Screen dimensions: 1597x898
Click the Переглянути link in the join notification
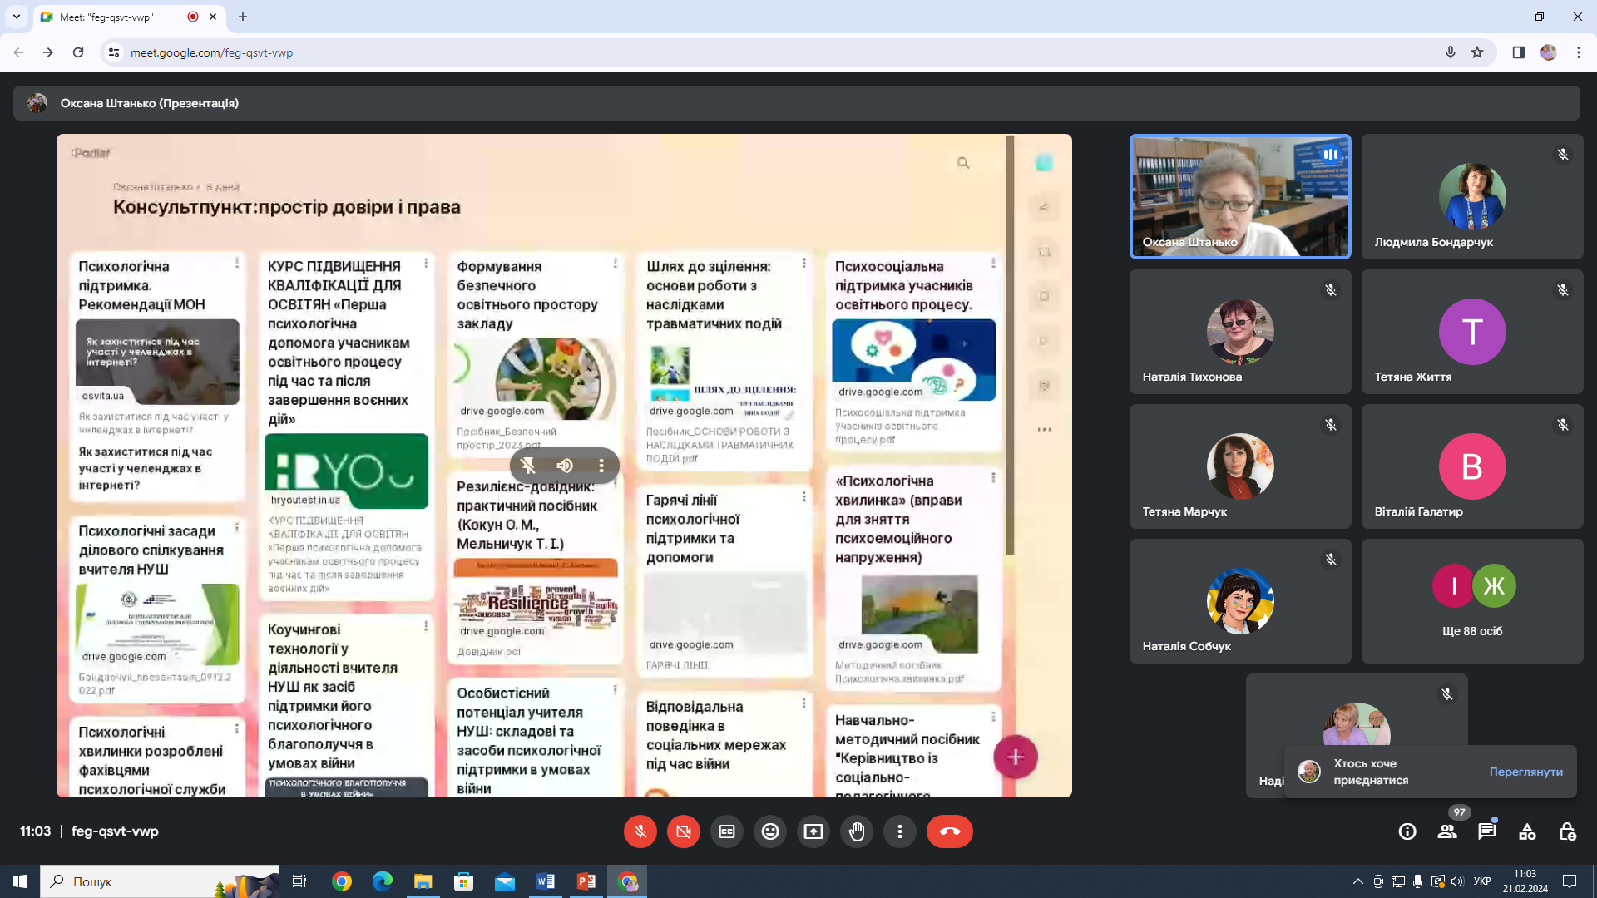point(1525,772)
